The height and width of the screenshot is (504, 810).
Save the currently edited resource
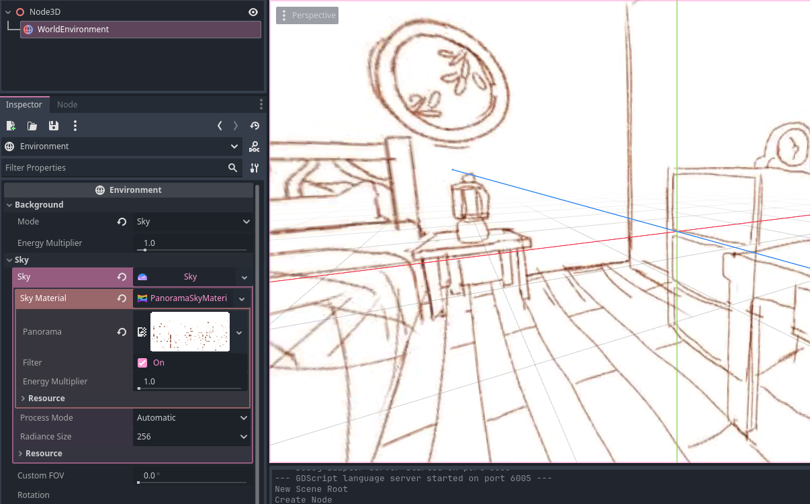coord(54,126)
